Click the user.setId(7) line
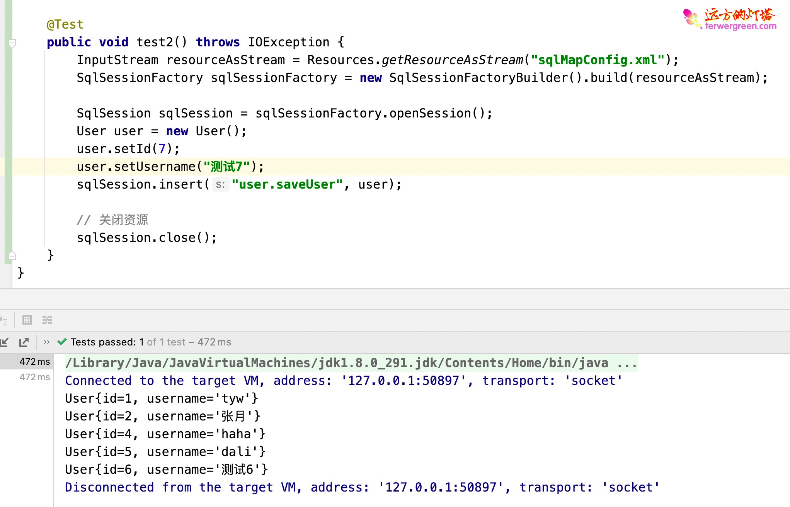 128,149
